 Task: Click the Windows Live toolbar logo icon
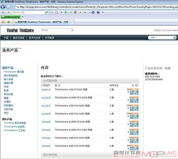[x=3, y=12]
